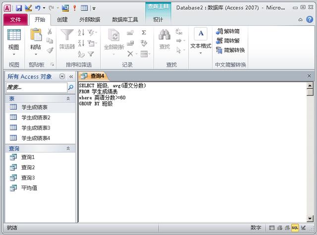This screenshot has width=317, height=235.
Task: Click the Text Format (文本格式) icon
Action: (201, 36)
